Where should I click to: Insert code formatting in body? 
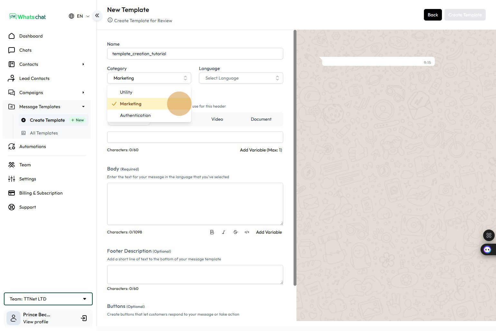247,232
